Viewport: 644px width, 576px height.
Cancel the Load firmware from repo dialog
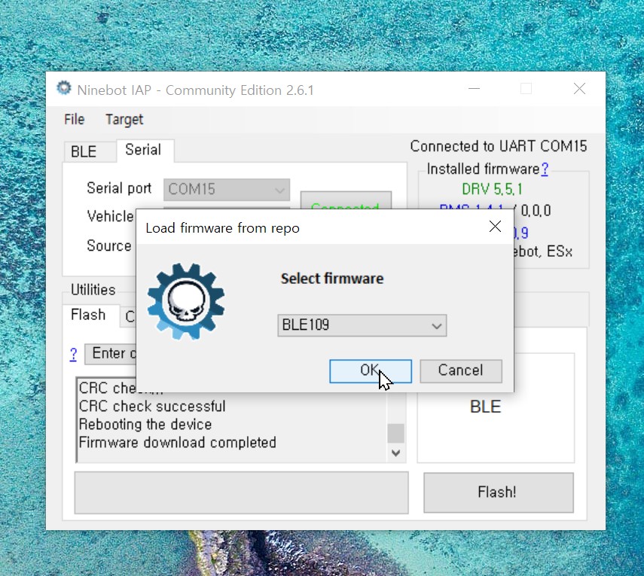click(461, 371)
